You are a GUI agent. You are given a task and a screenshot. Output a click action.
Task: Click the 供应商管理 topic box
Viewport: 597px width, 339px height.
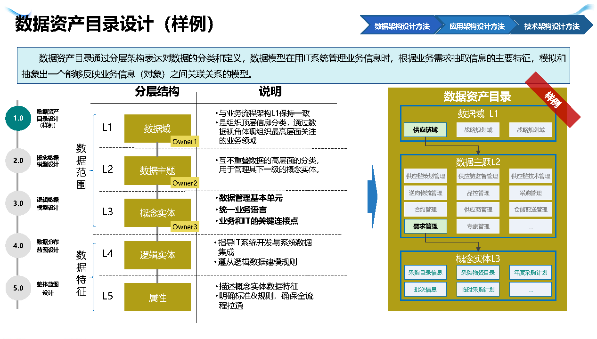[x=478, y=210]
